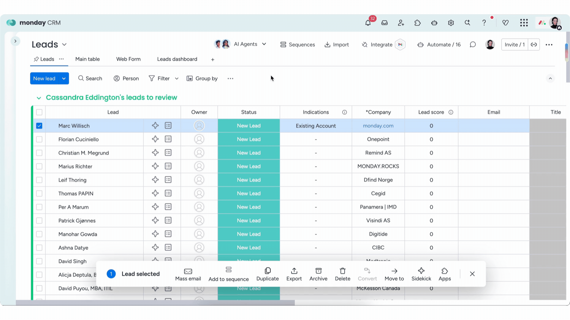
Task: Open the notifications bell
Action: (368, 23)
